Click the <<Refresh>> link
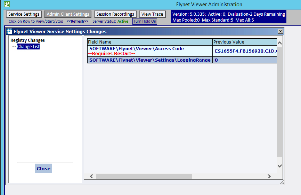 click(x=78, y=21)
